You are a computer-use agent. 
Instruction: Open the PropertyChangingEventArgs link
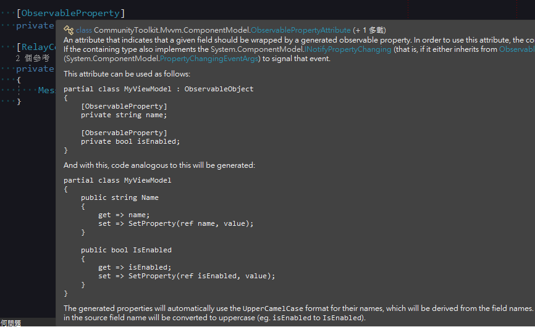coord(209,59)
